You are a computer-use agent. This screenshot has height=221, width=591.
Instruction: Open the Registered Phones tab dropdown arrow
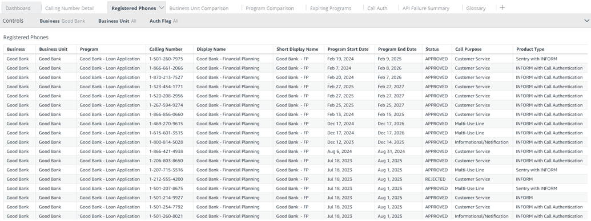(162, 7)
